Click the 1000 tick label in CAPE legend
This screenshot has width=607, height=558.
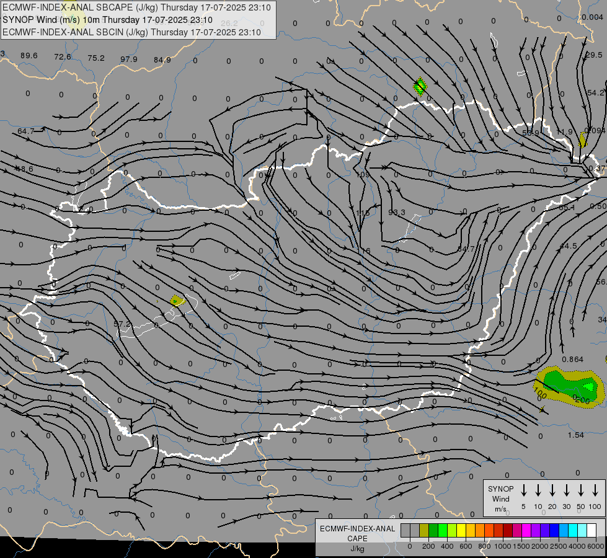point(502,546)
